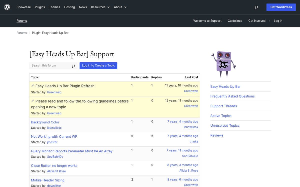Image resolution: width=300 pixels, height=187 pixels.
Task: View the Reviews section in the sidebar
Action: pos(217,135)
